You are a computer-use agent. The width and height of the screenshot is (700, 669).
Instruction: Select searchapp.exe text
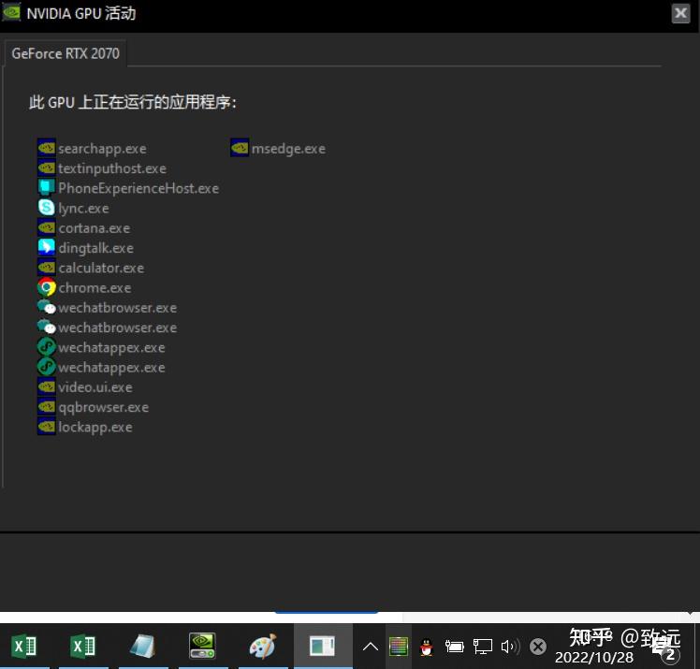[x=102, y=149]
